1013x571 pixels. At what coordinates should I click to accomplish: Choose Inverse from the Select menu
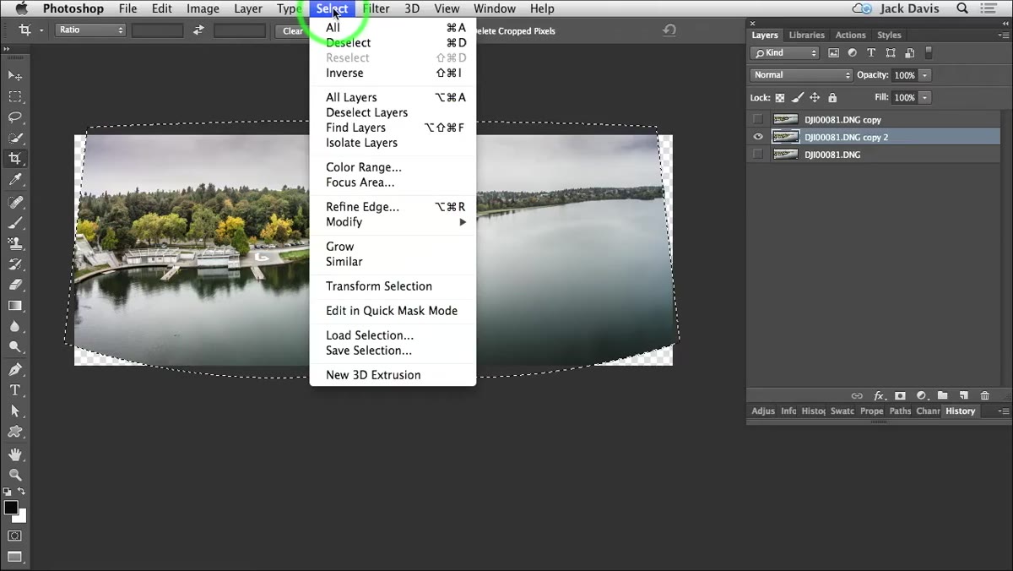[344, 73]
